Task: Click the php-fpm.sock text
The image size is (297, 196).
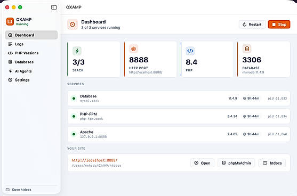Action: coord(92,119)
